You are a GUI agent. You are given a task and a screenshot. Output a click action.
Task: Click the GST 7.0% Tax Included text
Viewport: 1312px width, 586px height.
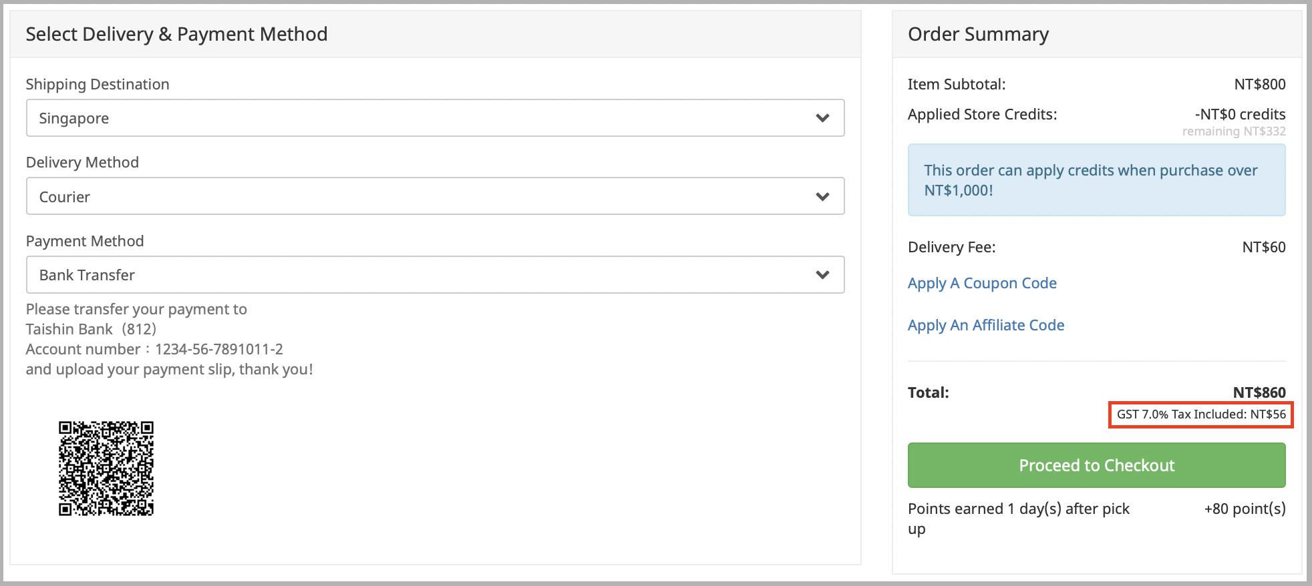1201,414
